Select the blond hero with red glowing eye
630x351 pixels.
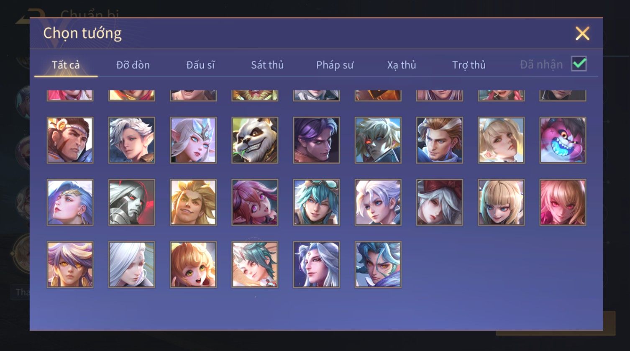[x=378, y=140]
